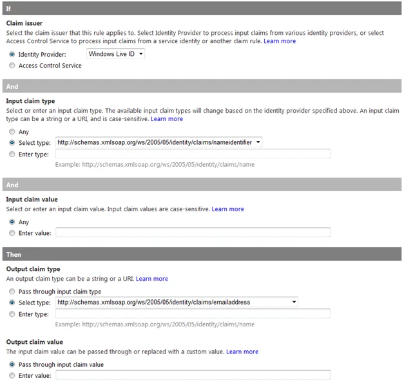Click the input claim Enter type text field
Image resolution: width=404 pixels, height=385 pixels.
193,154
